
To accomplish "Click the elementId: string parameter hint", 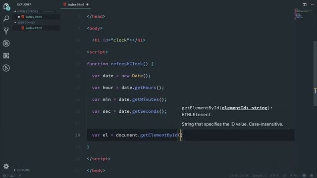I will coord(245,108).
